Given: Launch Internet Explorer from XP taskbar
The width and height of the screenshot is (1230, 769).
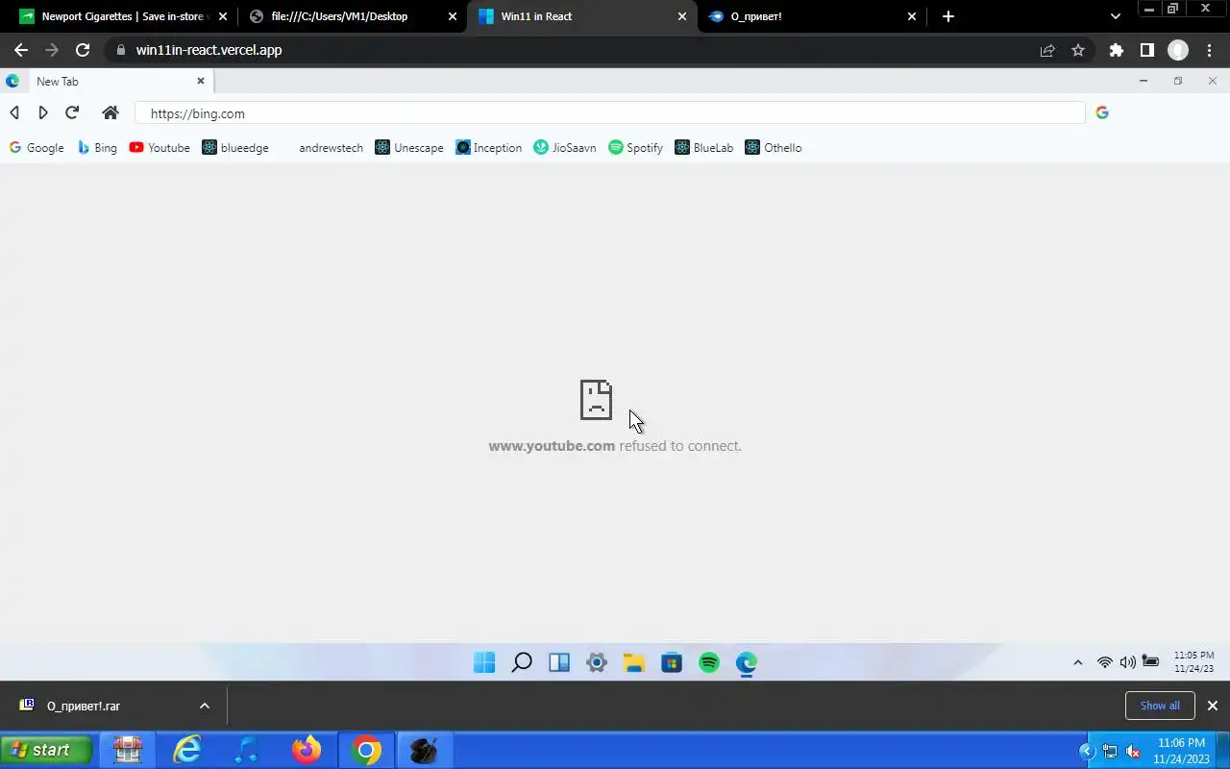Looking at the screenshot, I should pyautogui.click(x=186, y=750).
